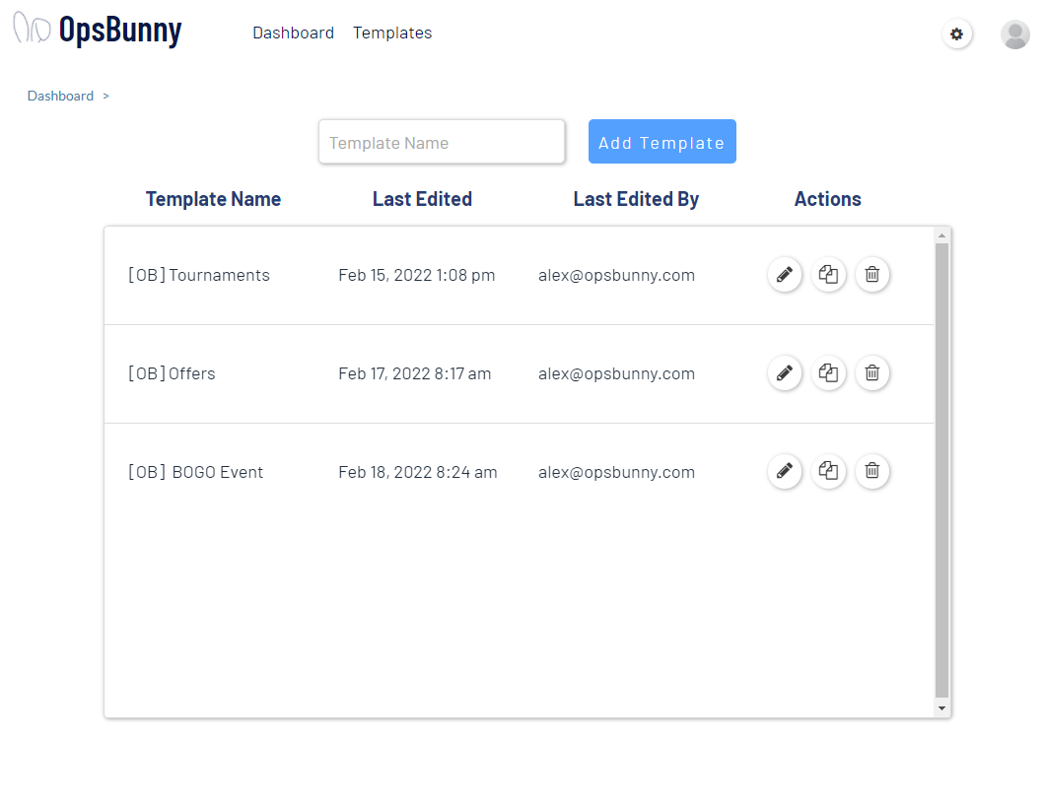1044x803 pixels.
Task: Edit the [OB] Offers template
Action: click(x=785, y=372)
